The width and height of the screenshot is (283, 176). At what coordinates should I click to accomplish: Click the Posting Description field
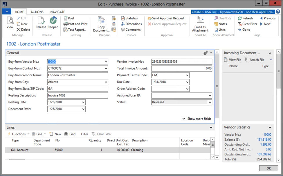(x=78, y=96)
